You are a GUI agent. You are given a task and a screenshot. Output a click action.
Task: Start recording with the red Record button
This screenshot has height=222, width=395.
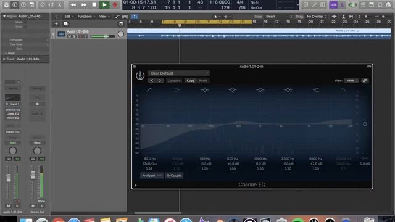click(115, 4)
